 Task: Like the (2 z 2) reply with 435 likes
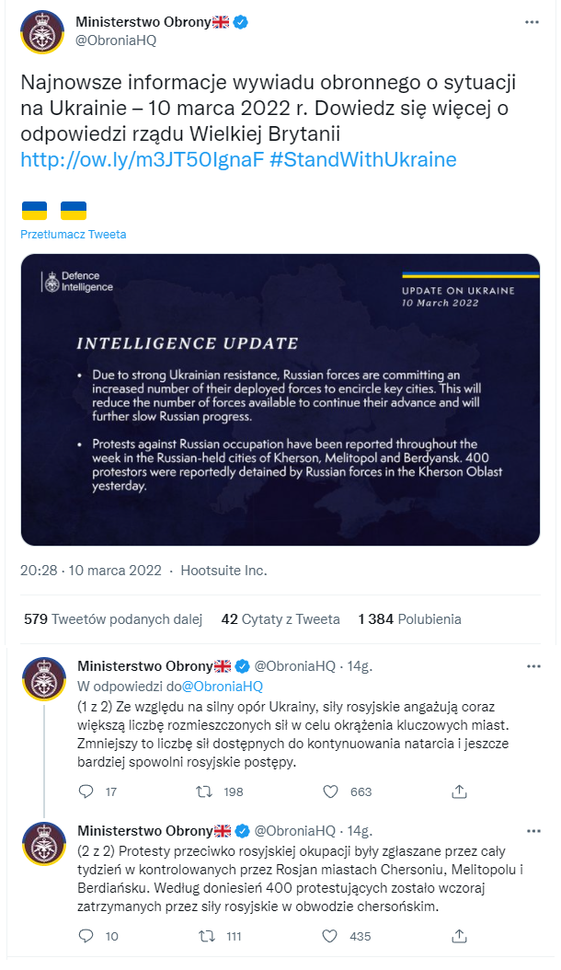330,936
